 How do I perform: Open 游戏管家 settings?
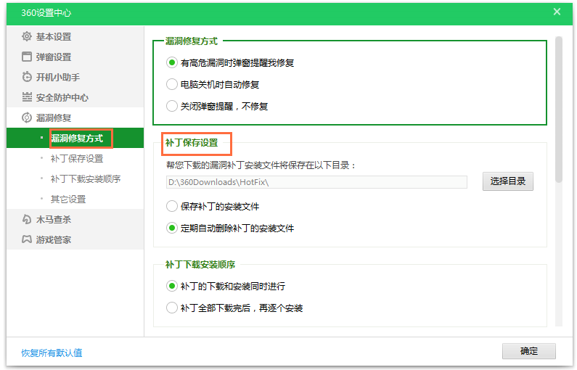(x=75, y=239)
